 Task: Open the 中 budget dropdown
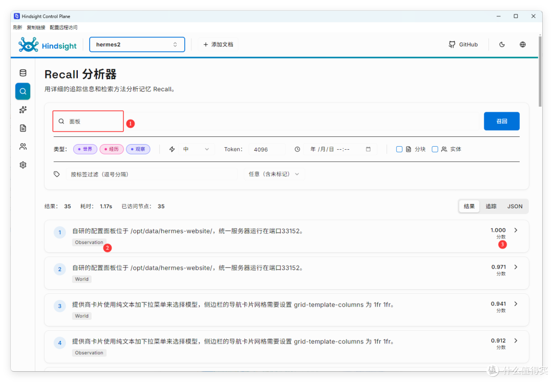[196, 149]
